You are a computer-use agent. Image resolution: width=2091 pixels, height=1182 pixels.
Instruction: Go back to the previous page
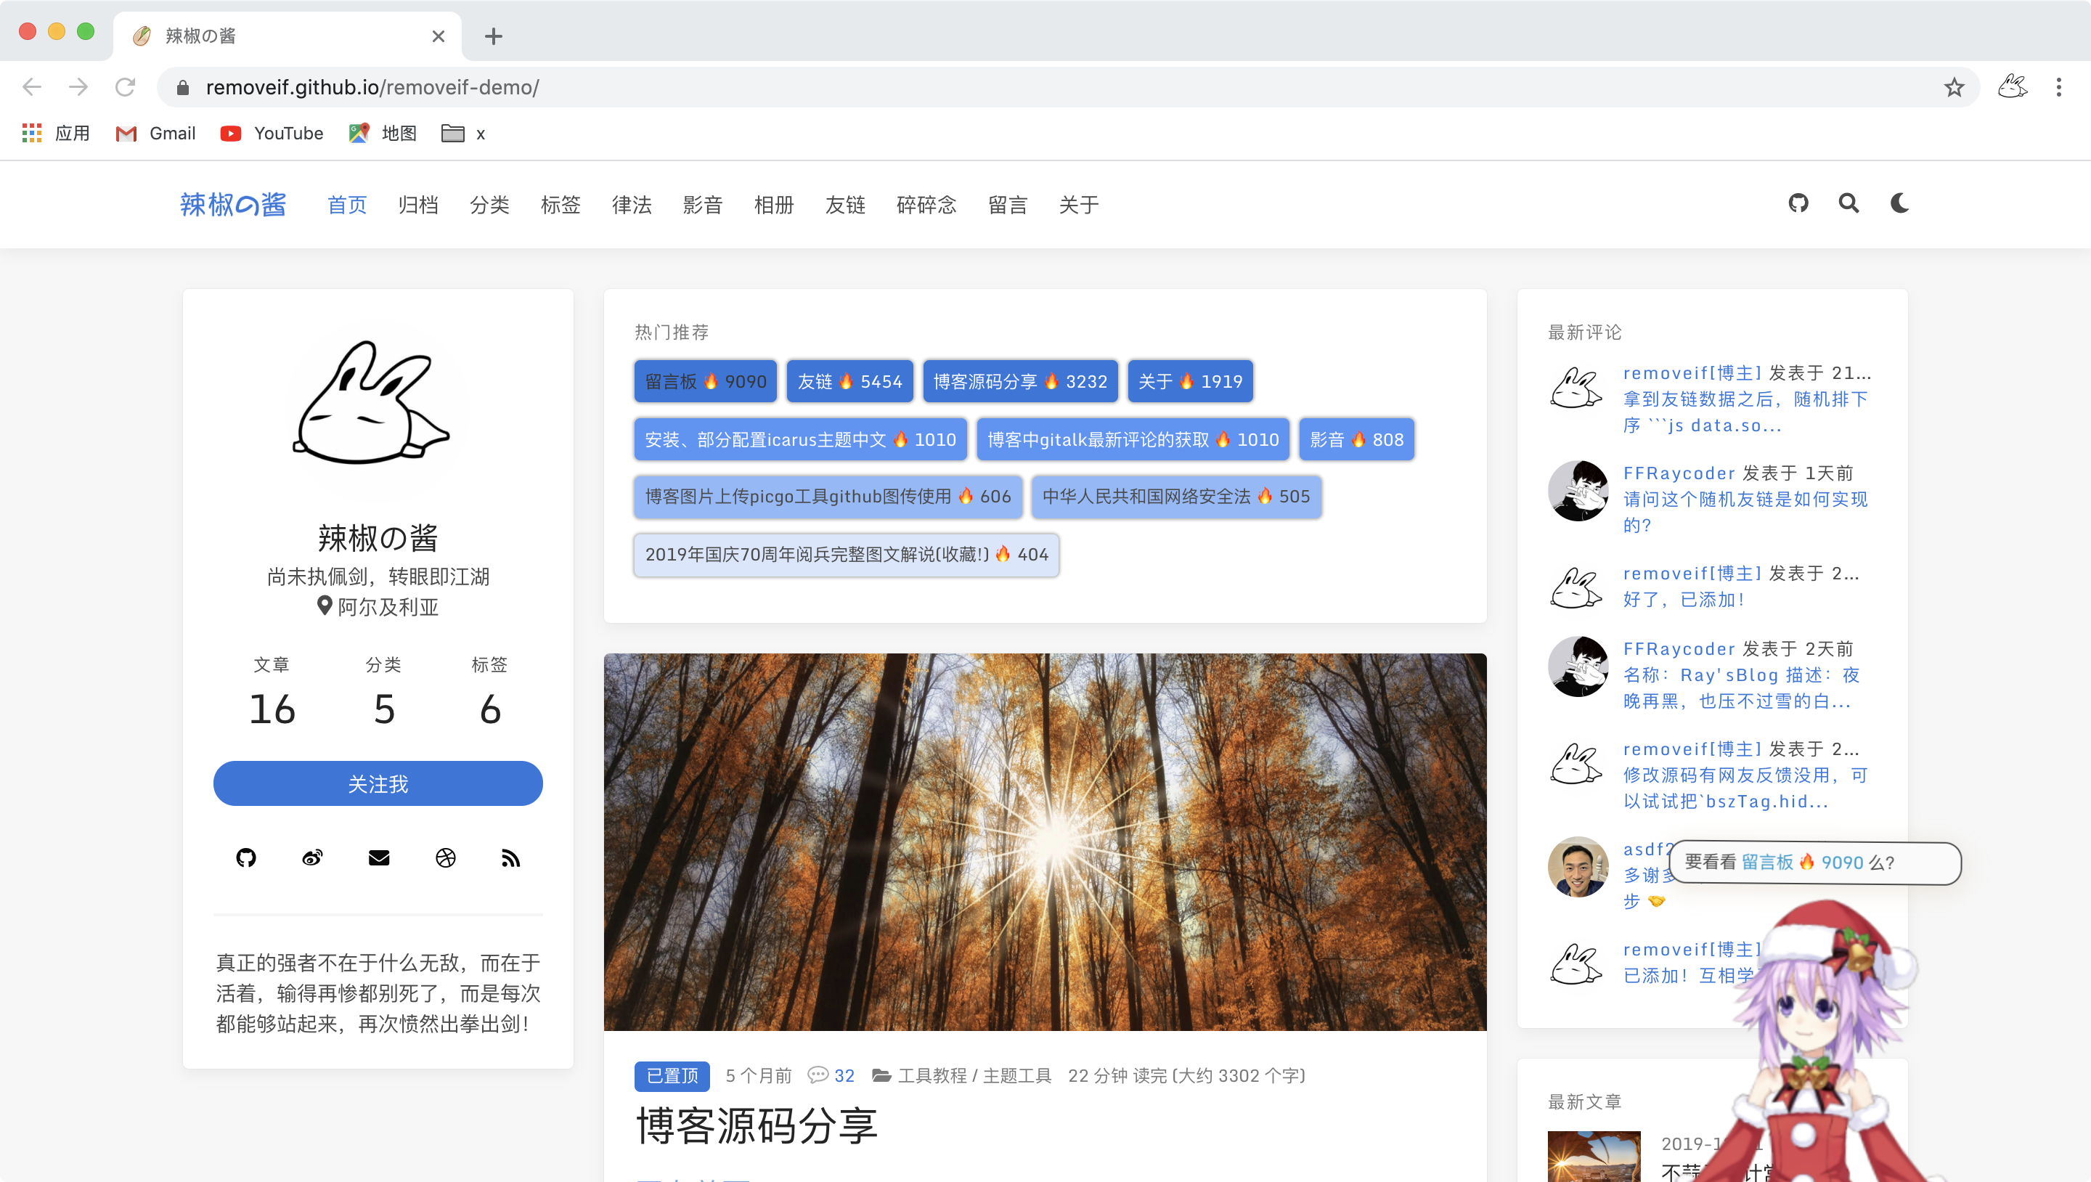(x=32, y=87)
